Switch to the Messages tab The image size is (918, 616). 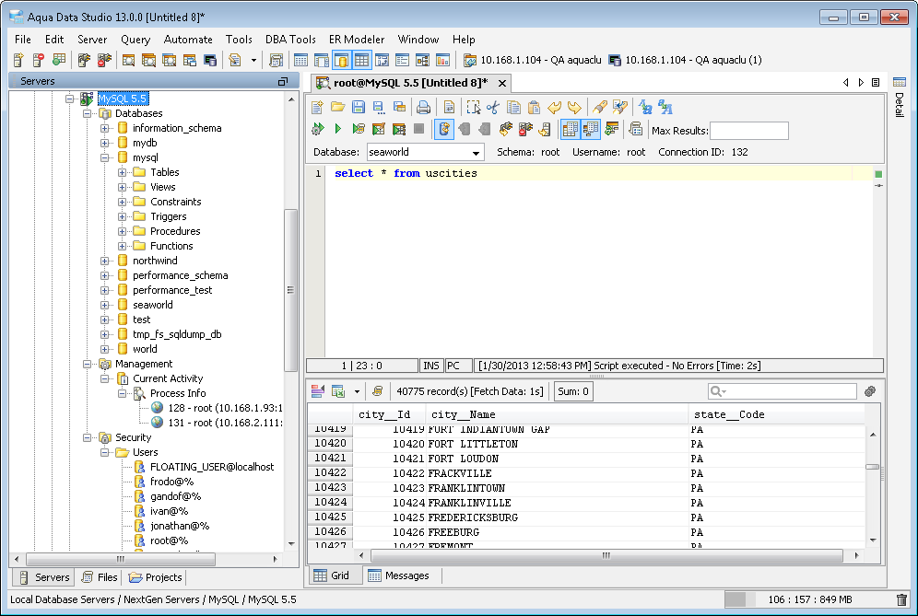398,575
